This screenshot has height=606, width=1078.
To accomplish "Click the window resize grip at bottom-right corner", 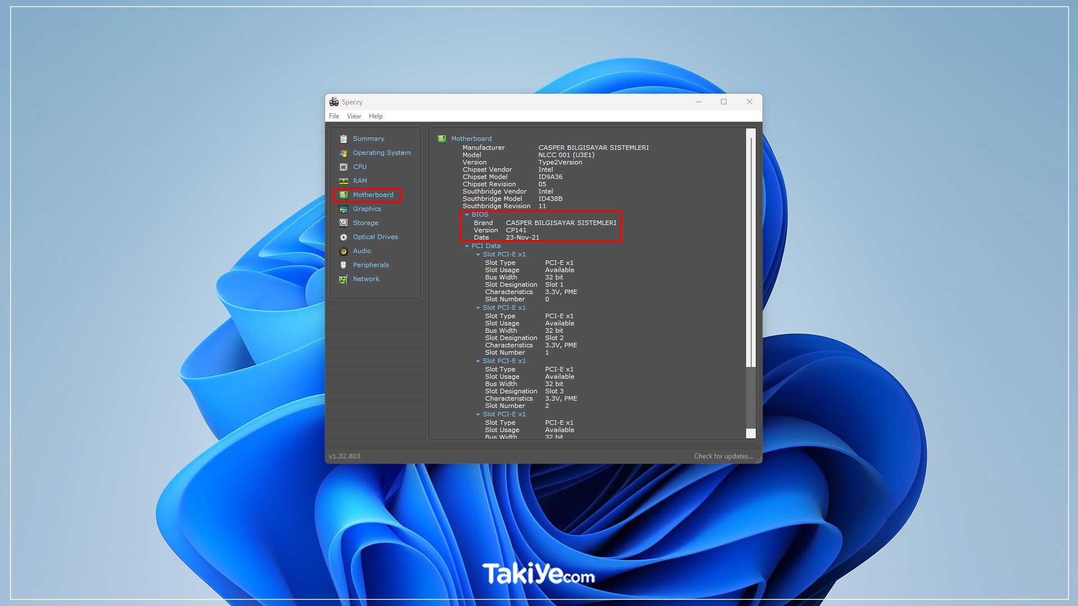I will coord(759,460).
